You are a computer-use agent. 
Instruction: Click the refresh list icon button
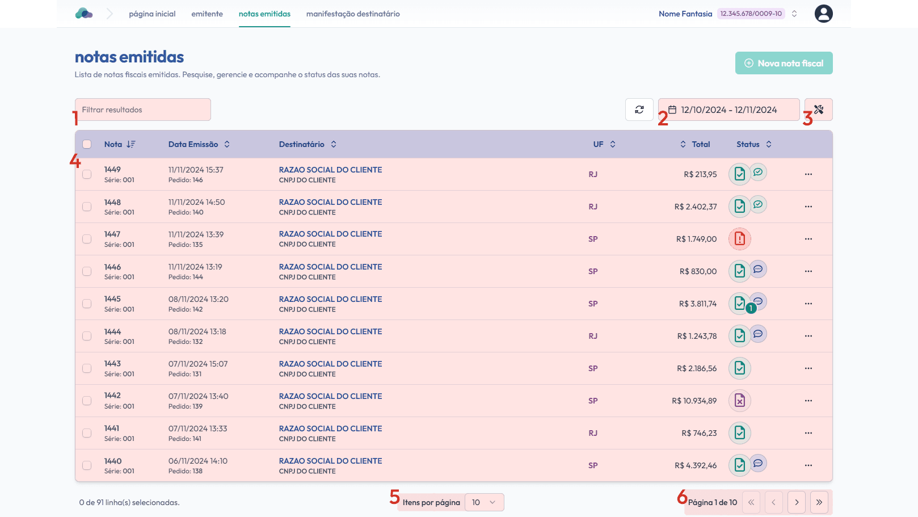click(x=639, y=110)
